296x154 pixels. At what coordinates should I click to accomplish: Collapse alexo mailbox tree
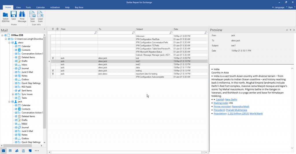9,43
